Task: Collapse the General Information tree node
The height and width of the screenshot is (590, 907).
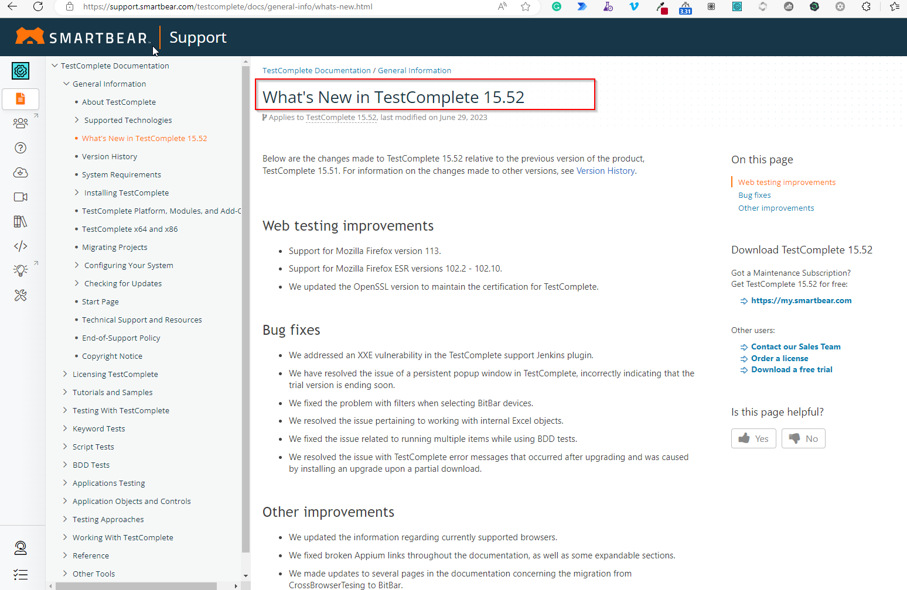Action: coord(66,84)
